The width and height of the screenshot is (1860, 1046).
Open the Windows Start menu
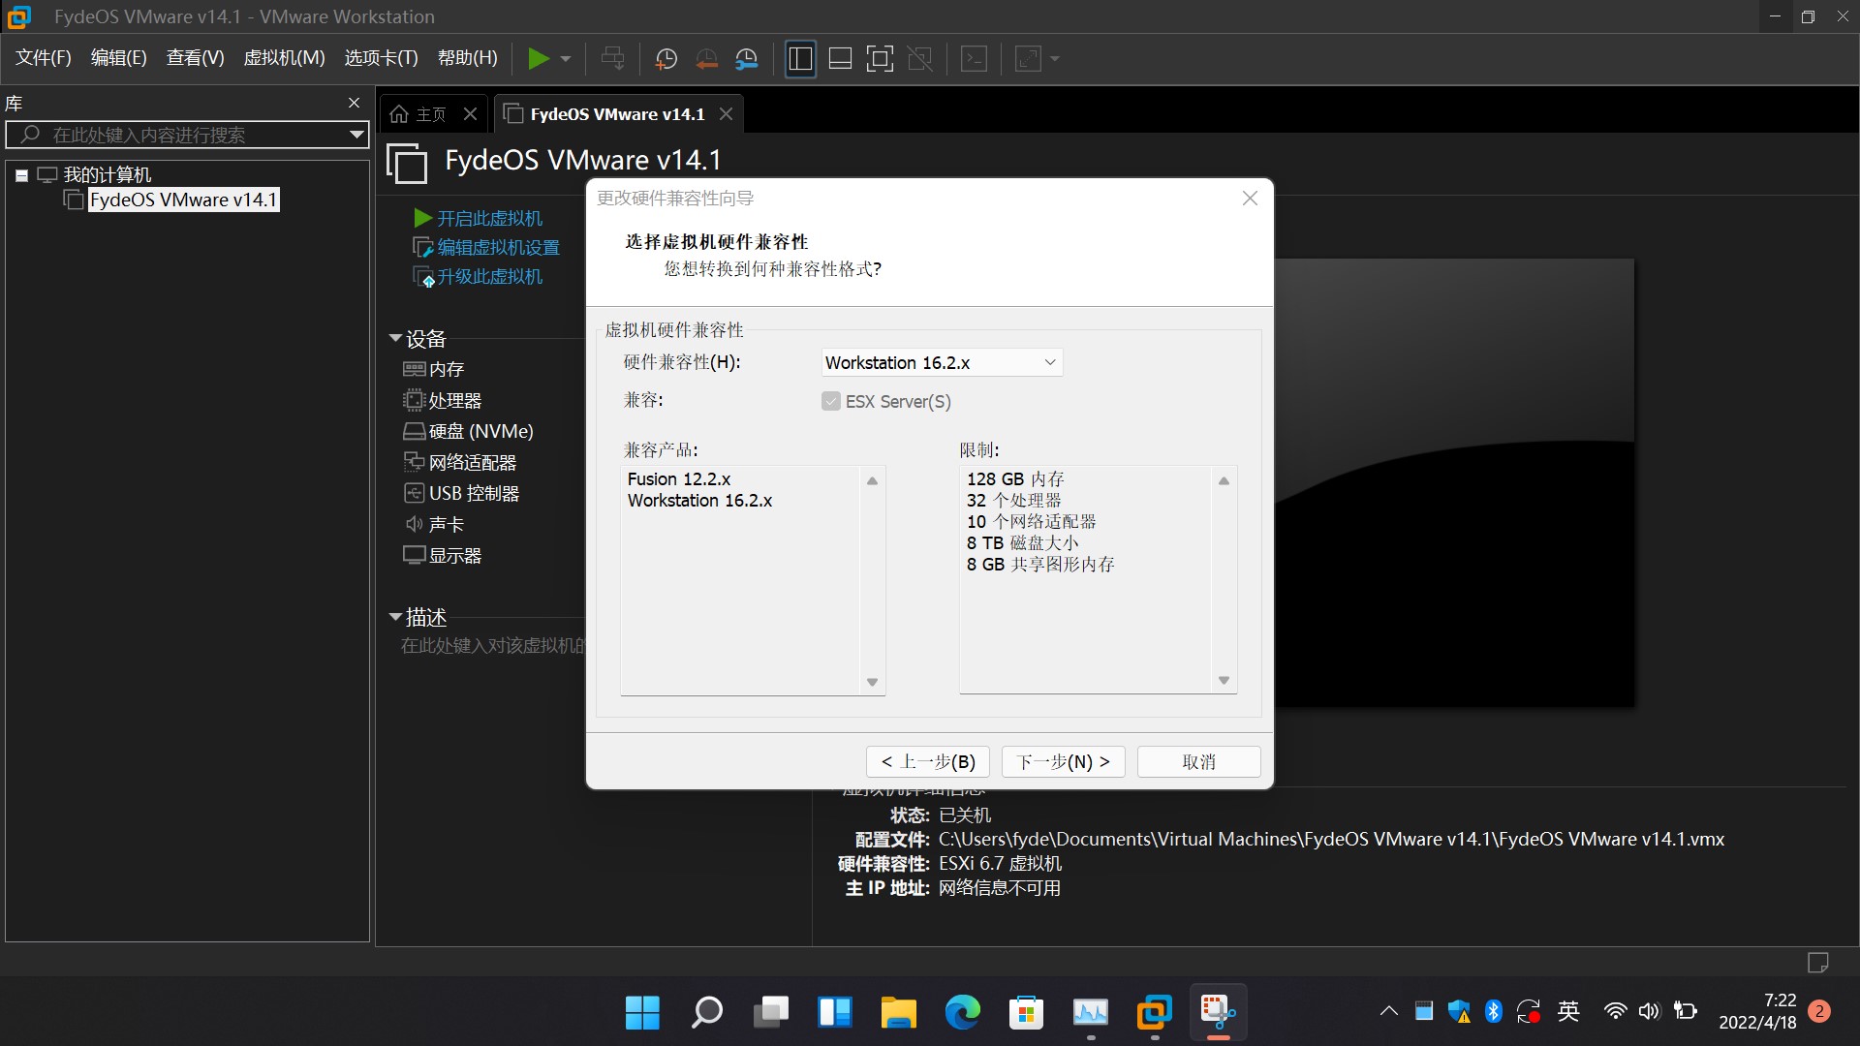[642, 1012]
